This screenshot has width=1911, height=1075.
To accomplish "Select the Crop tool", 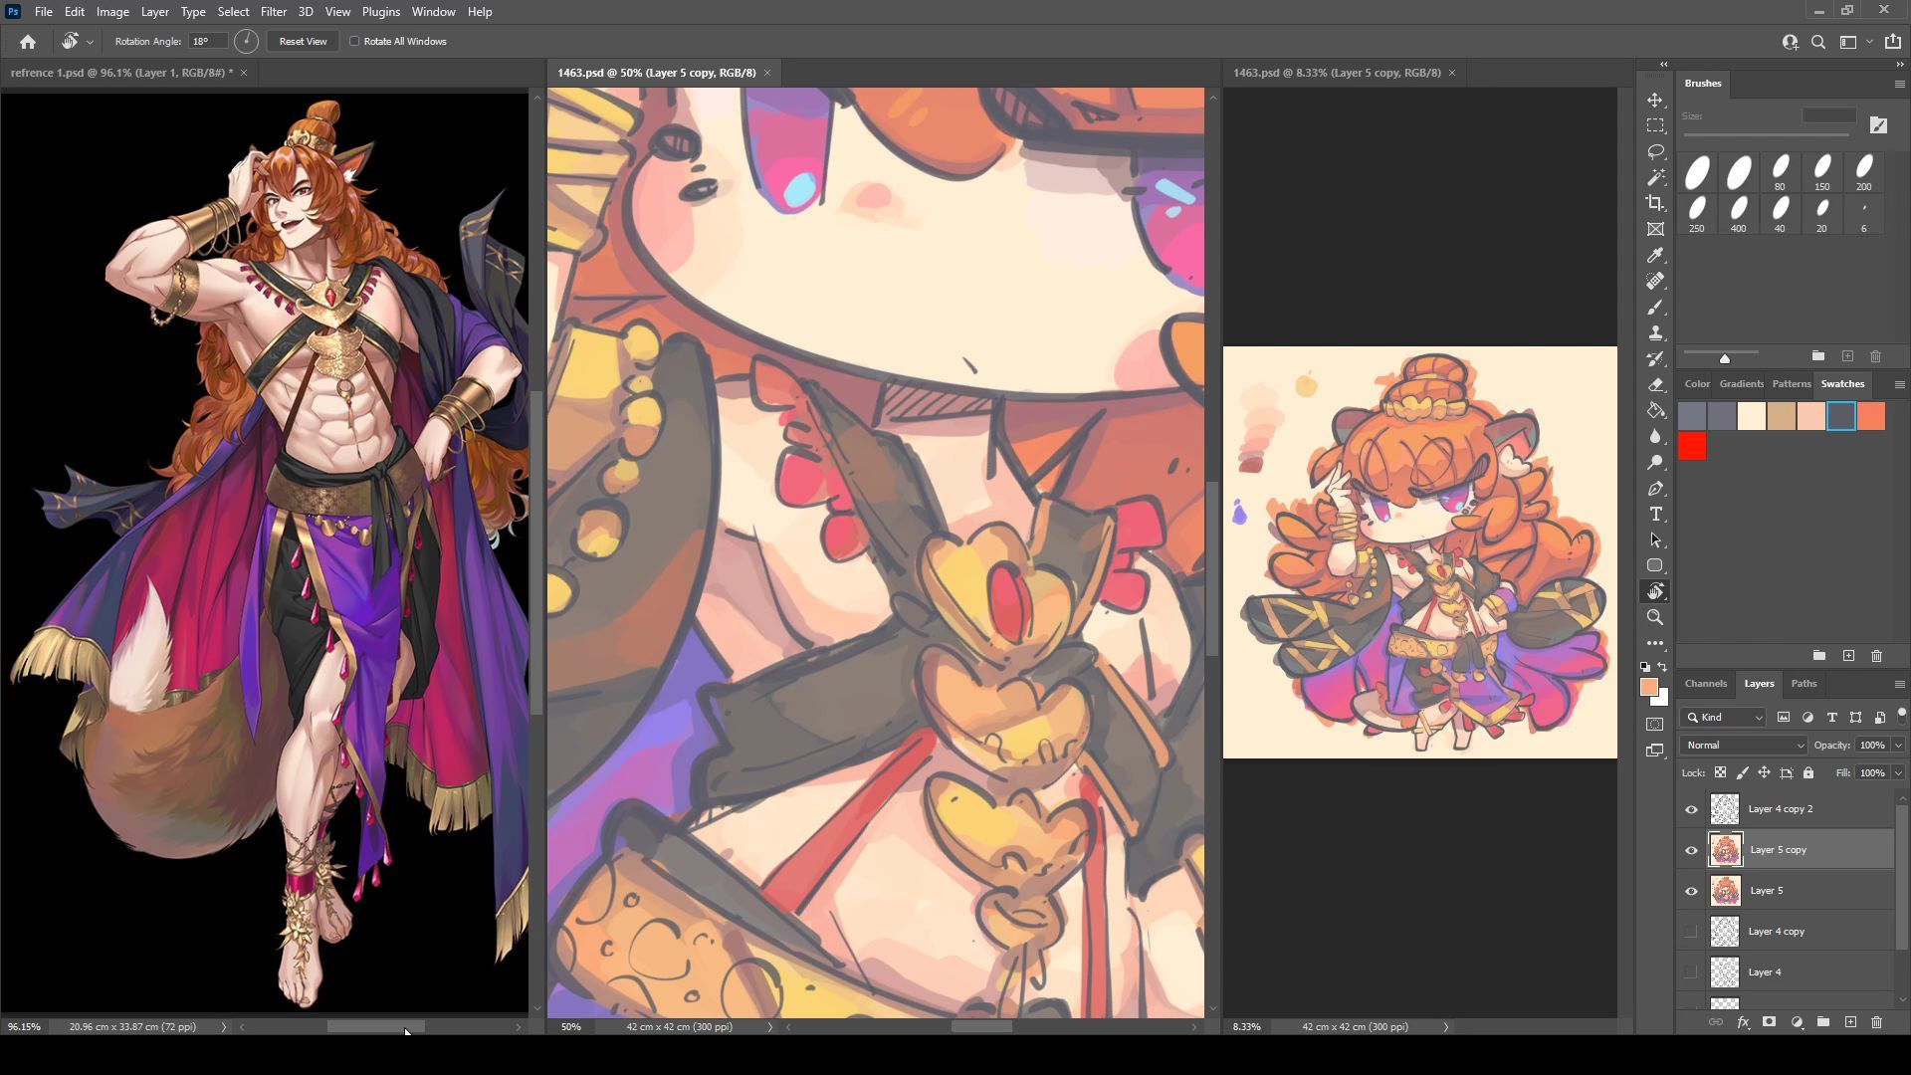I will [1655, 203].
